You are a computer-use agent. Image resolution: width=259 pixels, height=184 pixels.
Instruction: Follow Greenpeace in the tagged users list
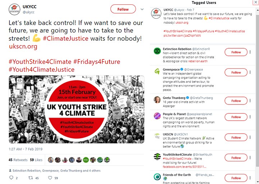tap(236, 72)
